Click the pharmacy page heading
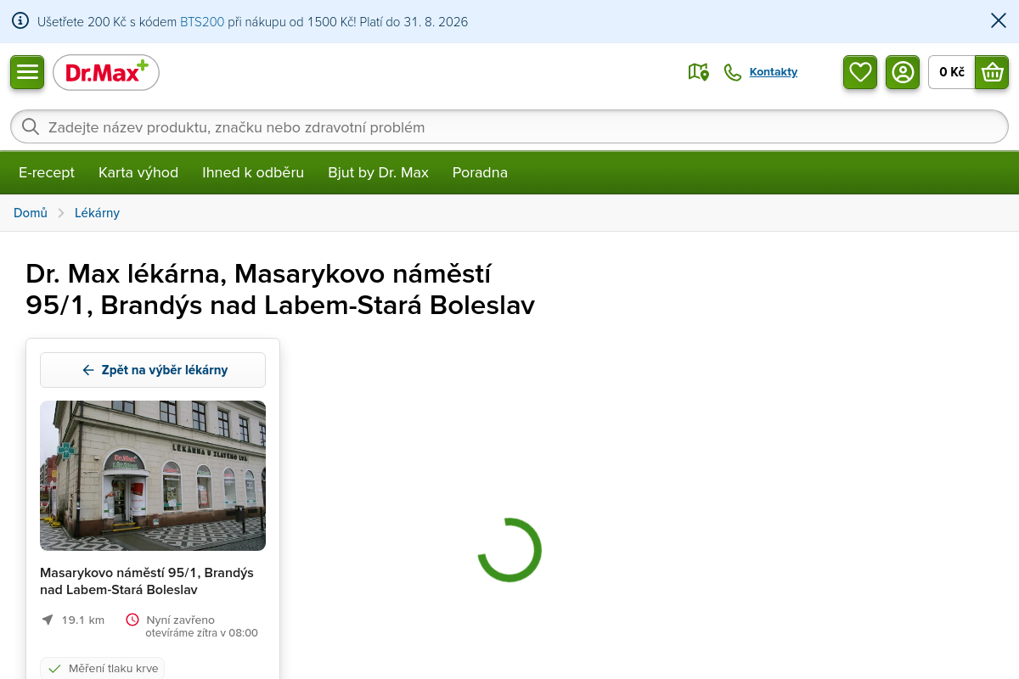 pyautogui.click(x=280, y=289)
